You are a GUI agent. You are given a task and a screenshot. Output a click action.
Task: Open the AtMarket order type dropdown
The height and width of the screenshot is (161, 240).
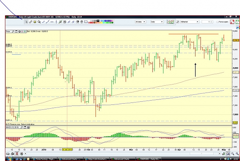(x=190, y=22)
